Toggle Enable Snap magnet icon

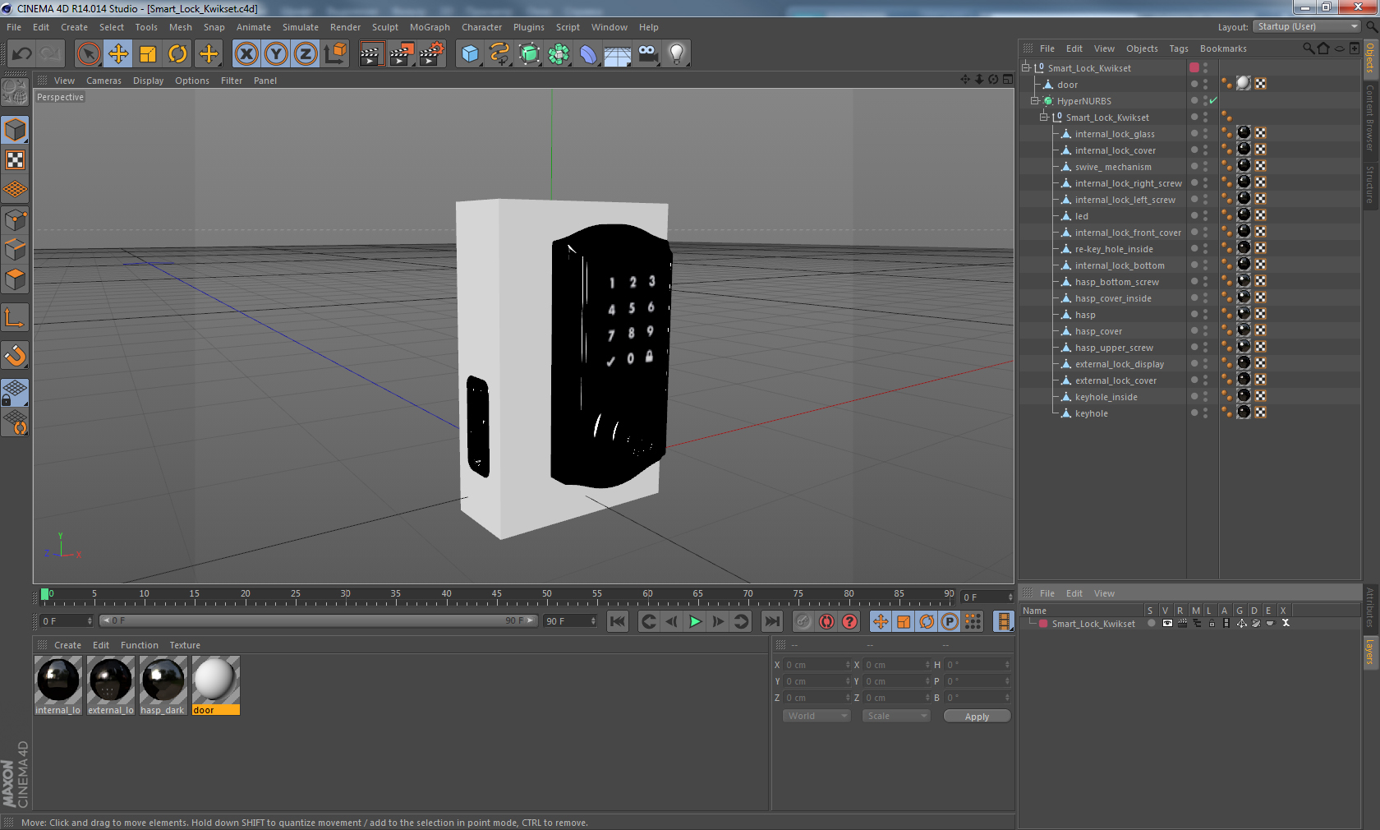16,356
